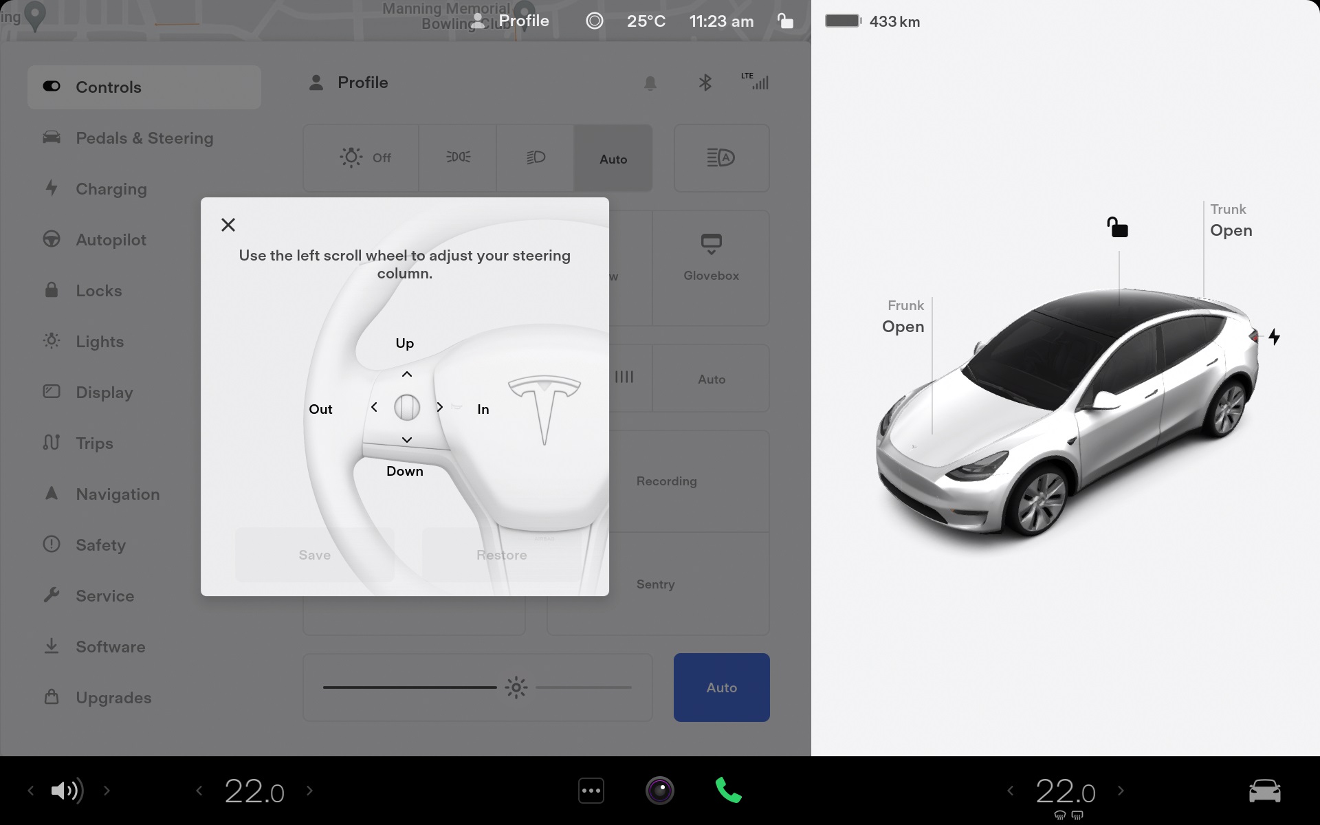Tap the unlock padlock above the car
Image resolution: width=1320 pixels, height=825 pixels.
tap(1117, 227)
